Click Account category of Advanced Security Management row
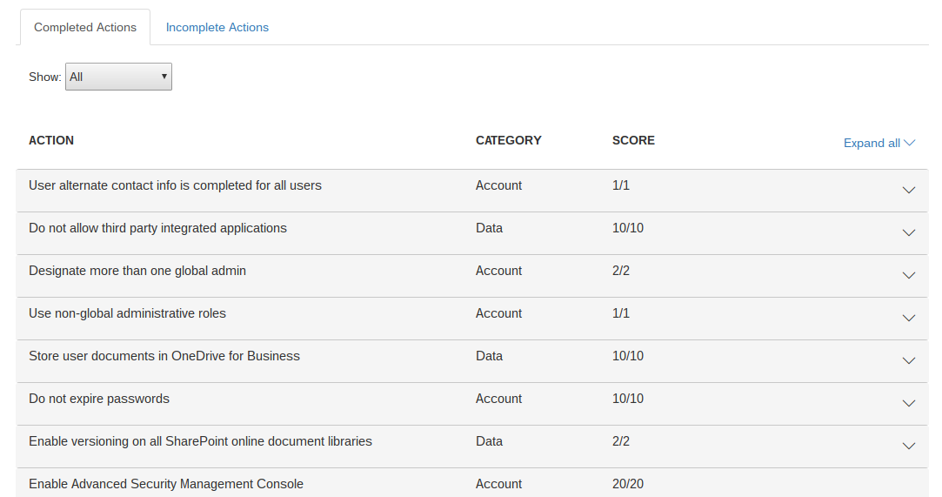Viewport: 942px width, 497px height. 498,485
